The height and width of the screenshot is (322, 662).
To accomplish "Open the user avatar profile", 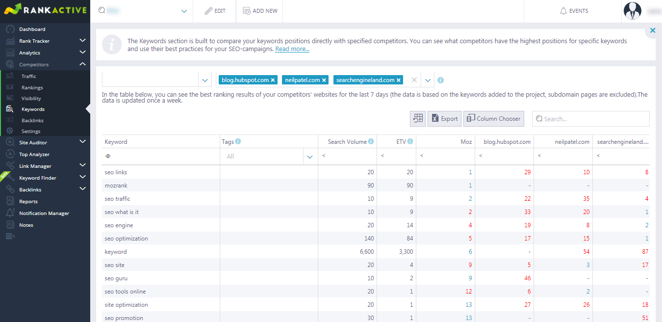I will (632, 11).
